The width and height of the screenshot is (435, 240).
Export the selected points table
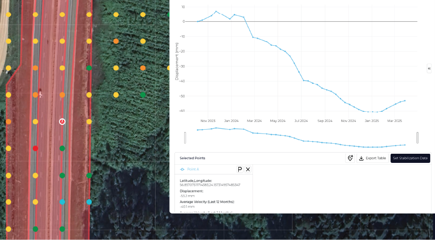(x=372, y=158)
